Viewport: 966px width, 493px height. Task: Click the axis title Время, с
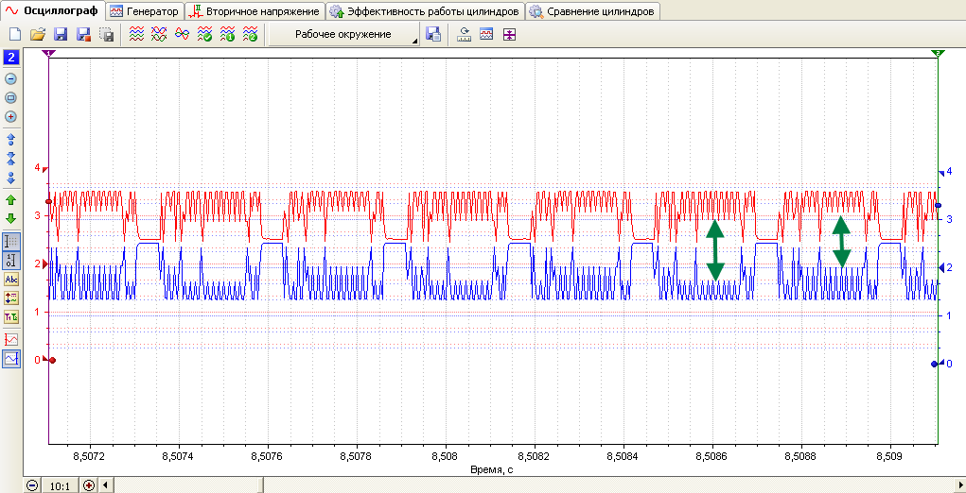click(x=492, y=469)
